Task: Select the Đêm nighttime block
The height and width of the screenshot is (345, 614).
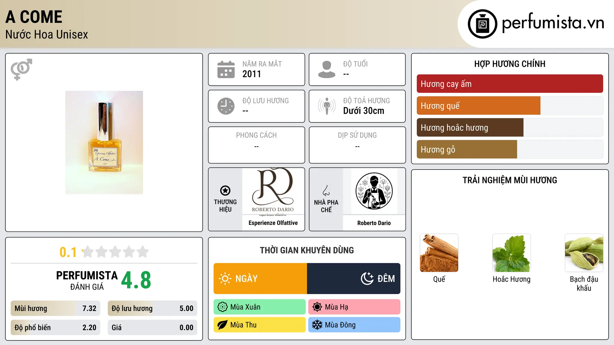Action: pyautogui.click(x=354, y=279)
